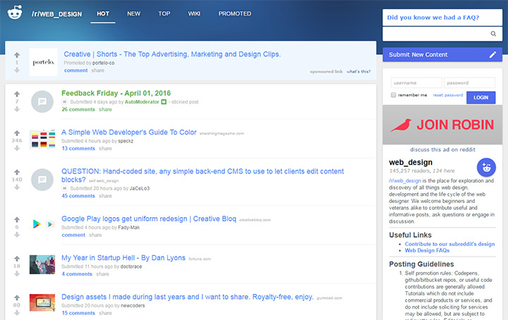
Task: Open the AutoModerator user link
Action: pos(142,102)
